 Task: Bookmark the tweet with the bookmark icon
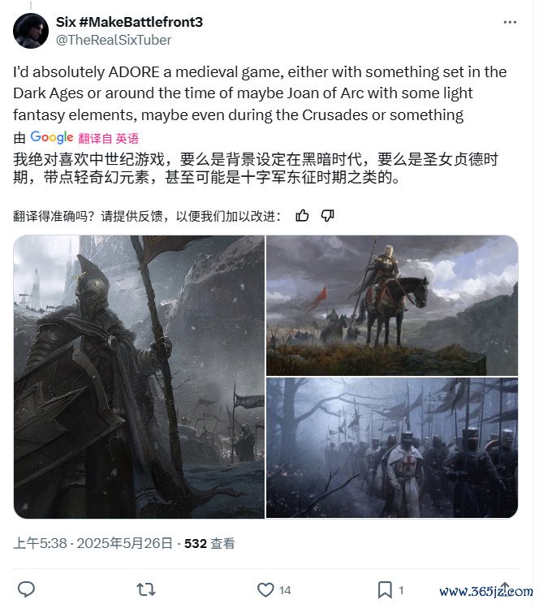(385, 589)
